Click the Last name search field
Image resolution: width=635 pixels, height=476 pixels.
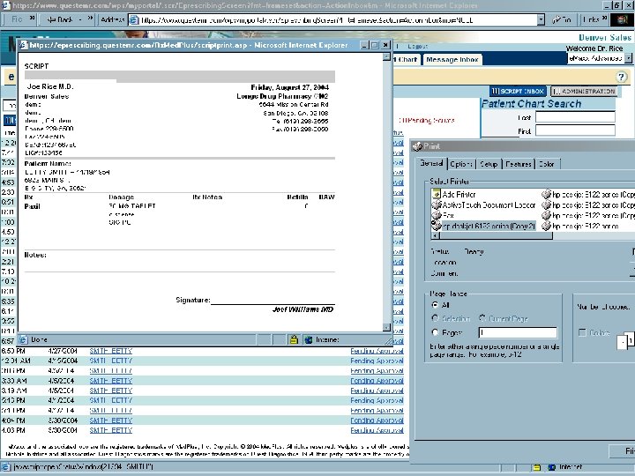(575, 117)
